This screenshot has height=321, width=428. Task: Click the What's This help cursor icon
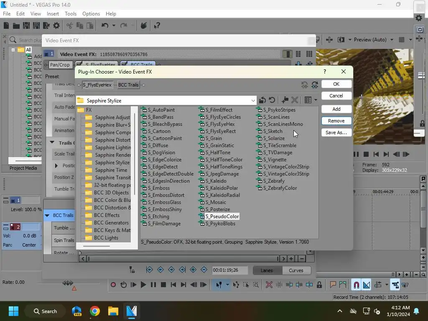pos(157,25)
